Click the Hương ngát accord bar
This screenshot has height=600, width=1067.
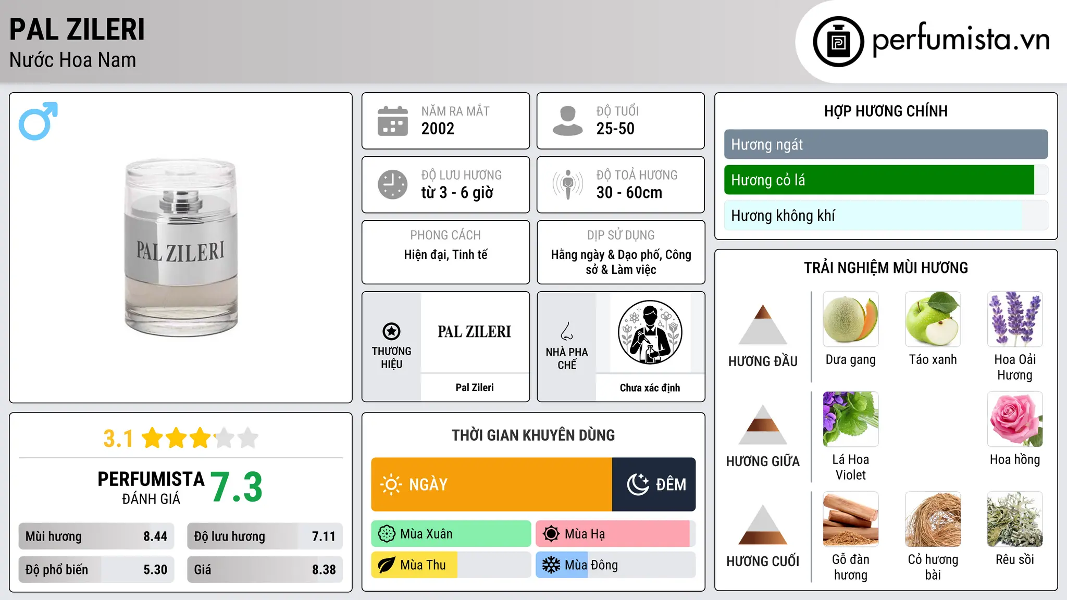pos(886,144)
